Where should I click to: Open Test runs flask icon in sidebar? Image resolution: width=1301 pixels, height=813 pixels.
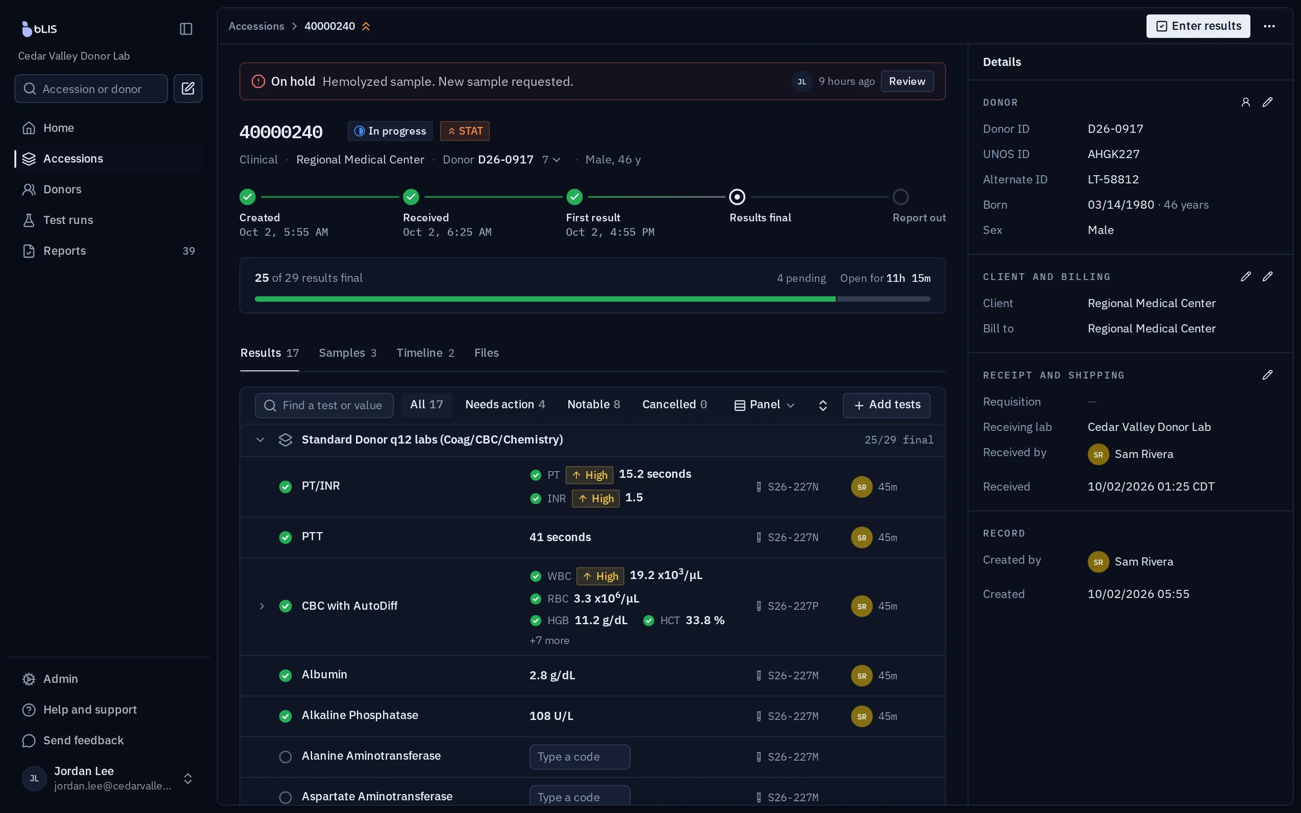tap(29, 220)
